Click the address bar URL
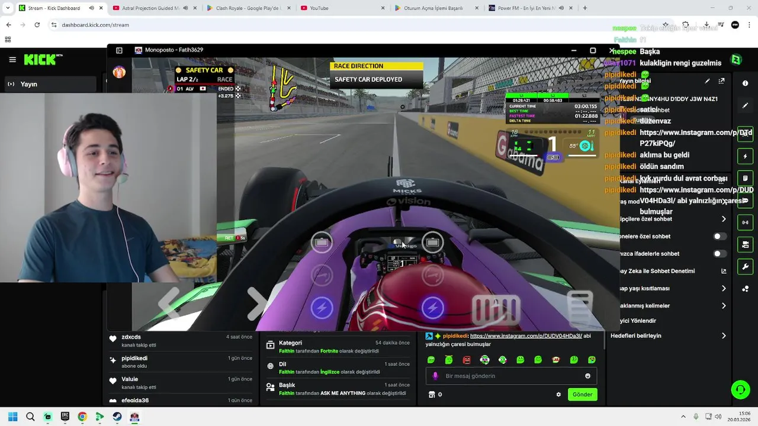The image size is (758, 426). click(95, 25)
